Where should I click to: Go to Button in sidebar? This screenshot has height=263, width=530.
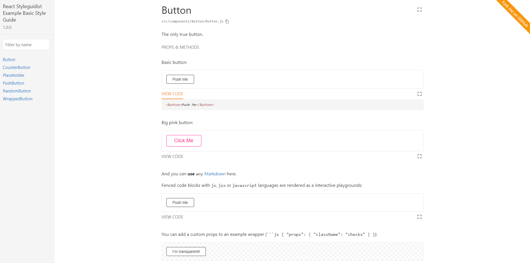pos(9,60)
